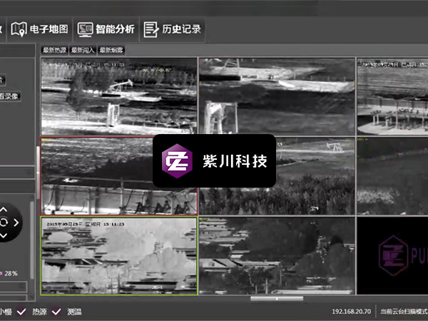
Task: Switch to the 最新热源 tab
Action: pos(54,50)
